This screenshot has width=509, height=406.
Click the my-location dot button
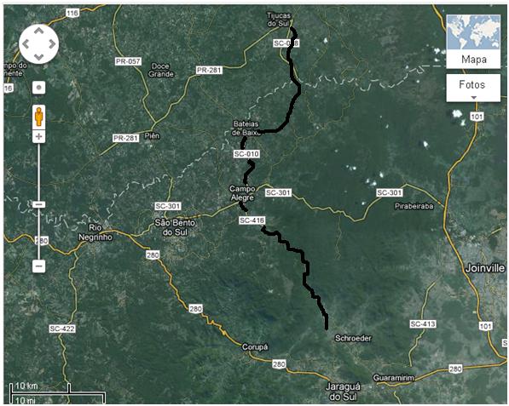click(39, 88)
